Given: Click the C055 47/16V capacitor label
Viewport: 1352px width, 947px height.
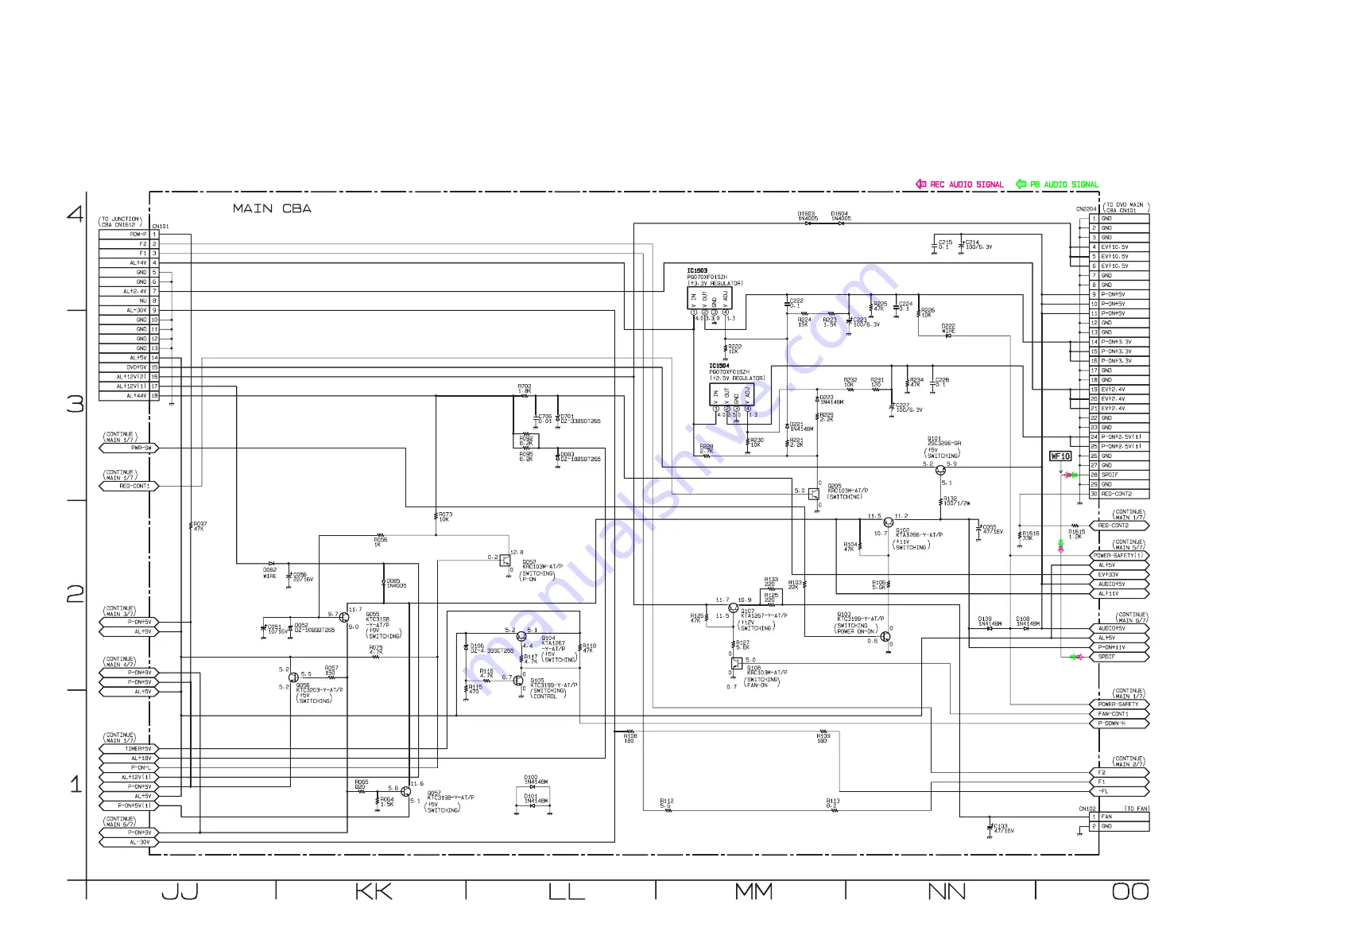Looking at the screenshot, I should (993, 530).
